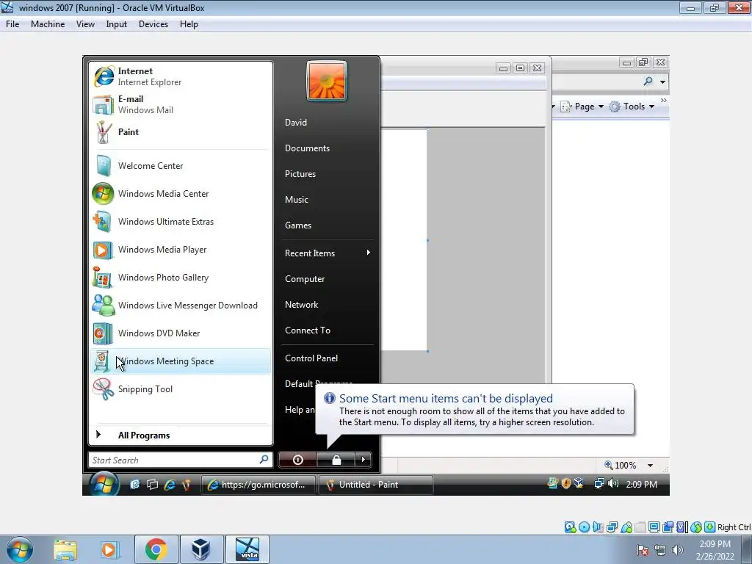Start Windows Media Player
Image resolution: width=752 pixels, height=564 pixels.
(181, 250)
